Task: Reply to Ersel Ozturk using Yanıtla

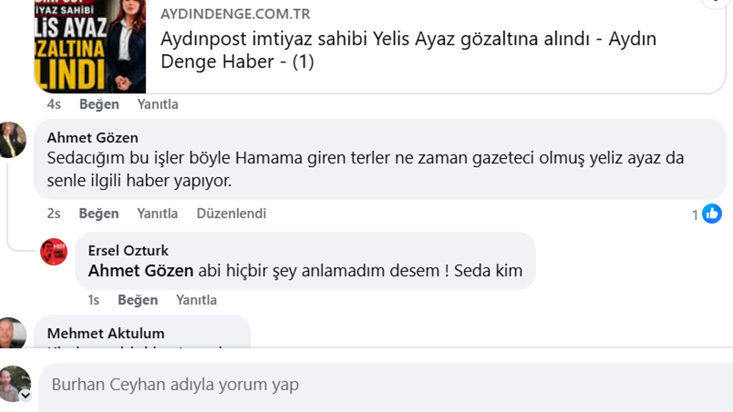Action: click(x=196, y=300)
